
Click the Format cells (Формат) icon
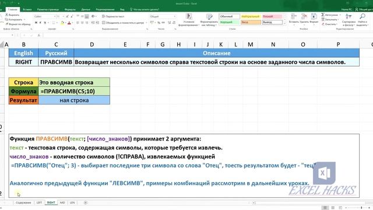pos(314,16)
